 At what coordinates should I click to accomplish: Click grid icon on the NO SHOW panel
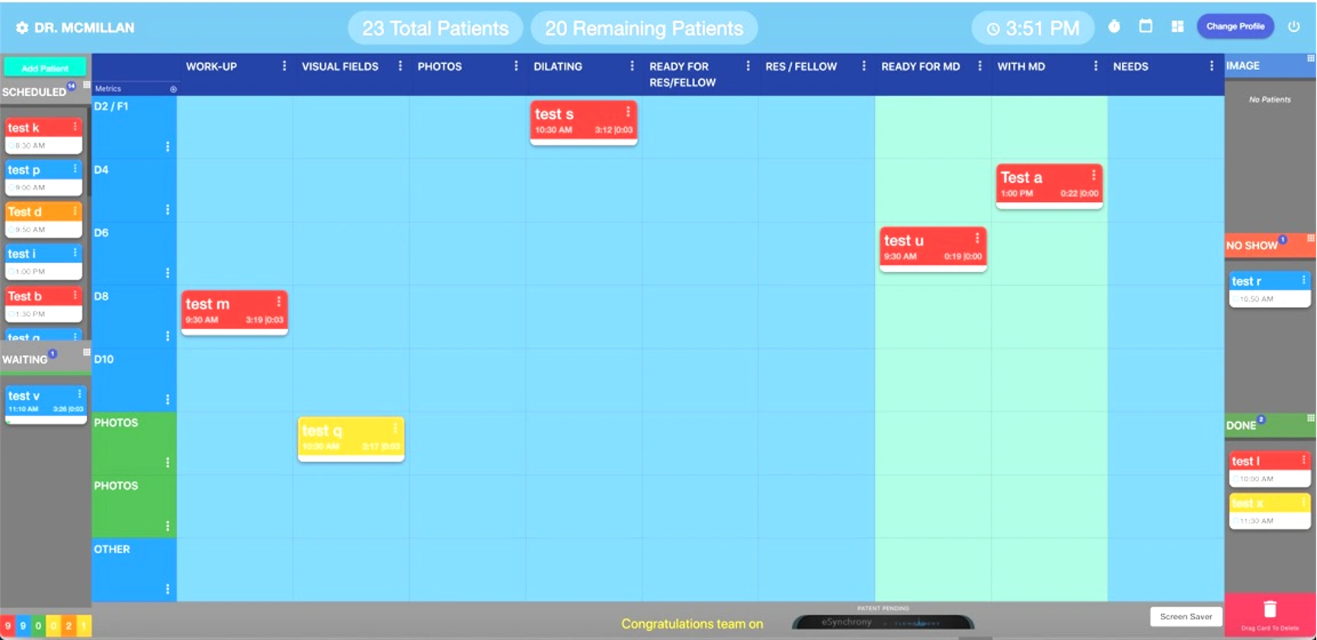click(x=1311, y=238)
